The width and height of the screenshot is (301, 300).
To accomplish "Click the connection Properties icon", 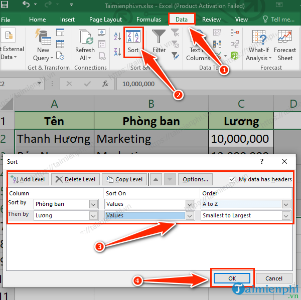I will pos(102,44).
